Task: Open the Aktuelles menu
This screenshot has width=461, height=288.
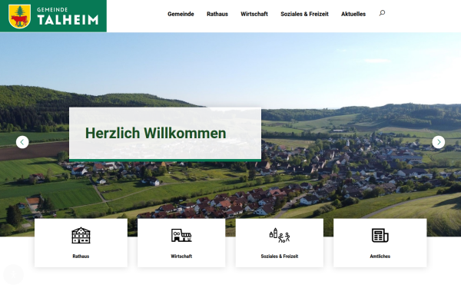Action: (353, 14)
